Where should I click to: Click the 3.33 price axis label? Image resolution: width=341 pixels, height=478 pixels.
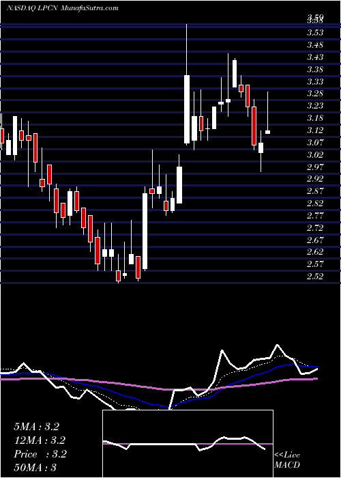click(315, 81)
